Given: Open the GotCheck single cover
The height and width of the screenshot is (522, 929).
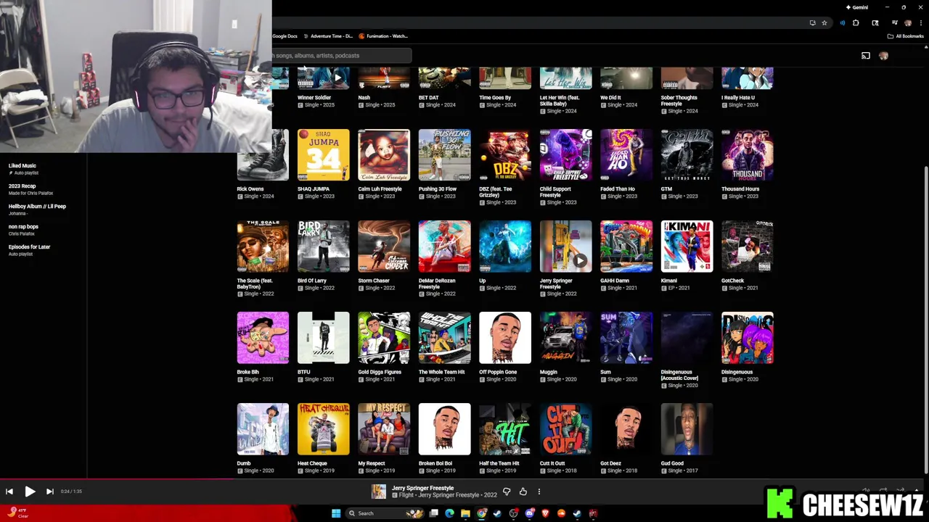Looking at the screenshot, I should click(x=748, y=246).
